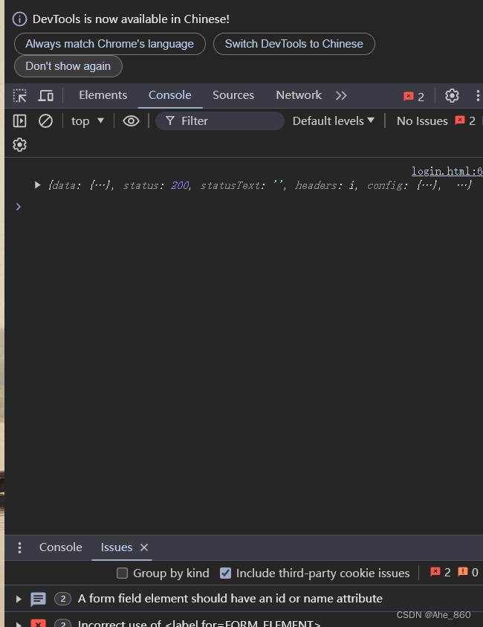Open the top JavaScript context dropdown
The height and width of the screenshot is (627, 483).
pos(88,120)
